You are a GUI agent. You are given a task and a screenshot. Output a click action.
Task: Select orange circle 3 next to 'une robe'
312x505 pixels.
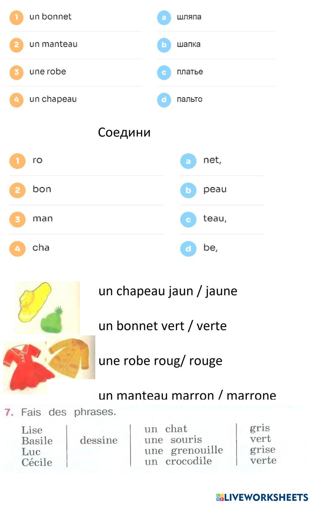click(x=17, y=72)
